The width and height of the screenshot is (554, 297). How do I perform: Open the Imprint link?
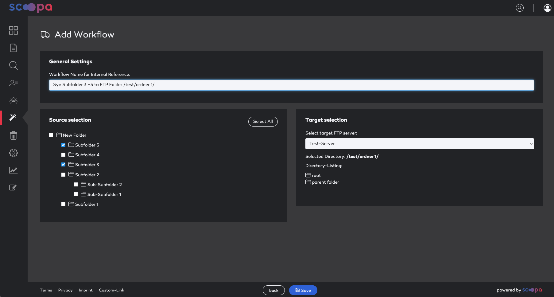coord(86,290)
